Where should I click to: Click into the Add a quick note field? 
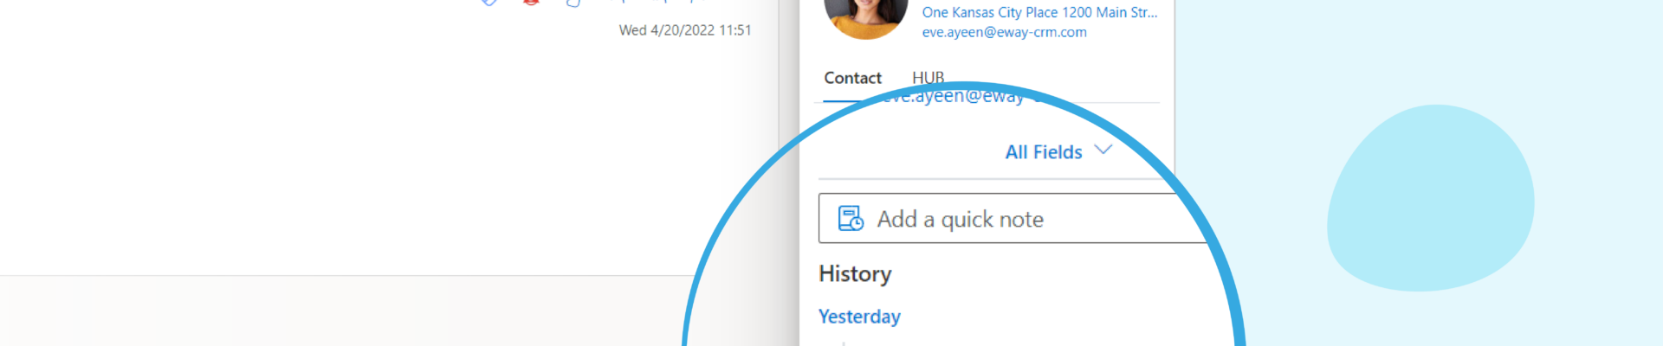pyautogui.click(x=1013, y=218)
